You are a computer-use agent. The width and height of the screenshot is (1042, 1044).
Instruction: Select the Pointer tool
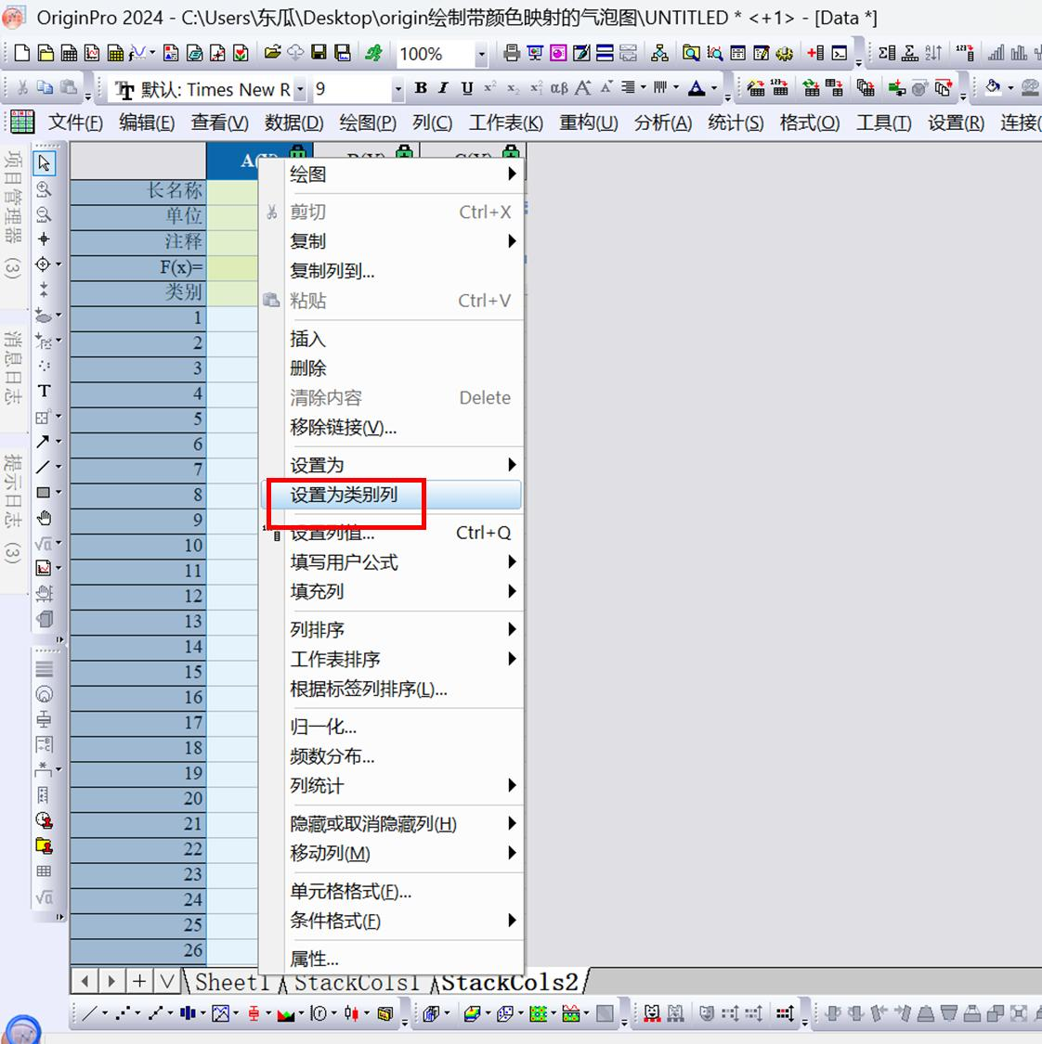coord(44,163)
